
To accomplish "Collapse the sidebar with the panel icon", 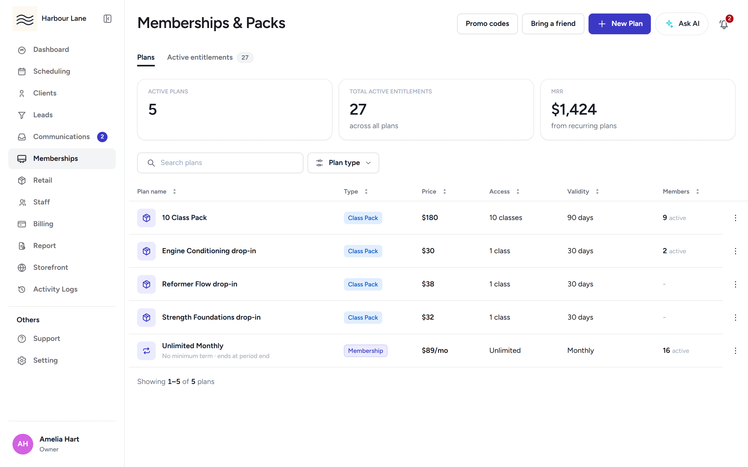I will (107, 18).
